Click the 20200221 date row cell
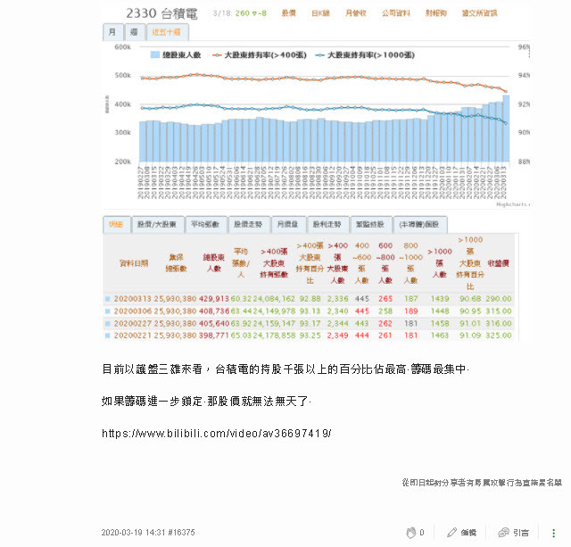The image size is (571, 547). point(133,336)
